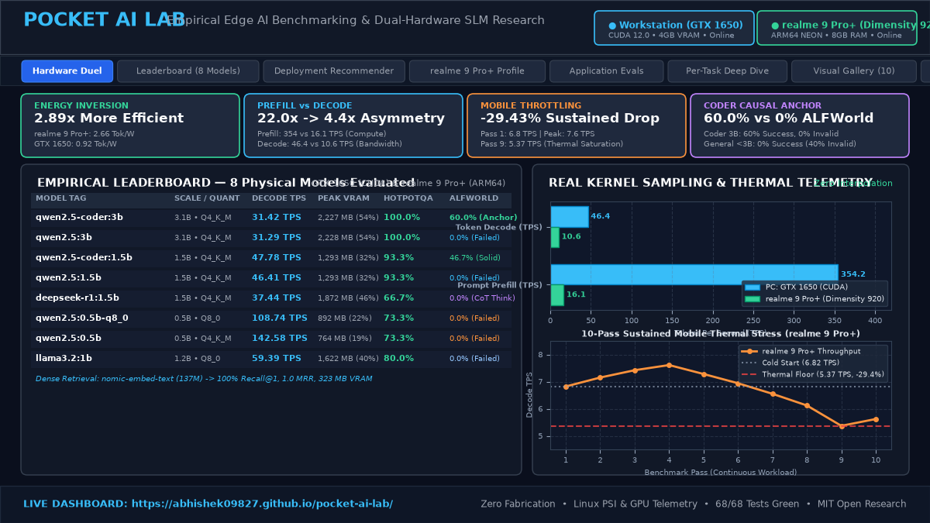
Task: Click the Dense Retrieval nomic-embed-text footnote
Action: click(204, 379)
